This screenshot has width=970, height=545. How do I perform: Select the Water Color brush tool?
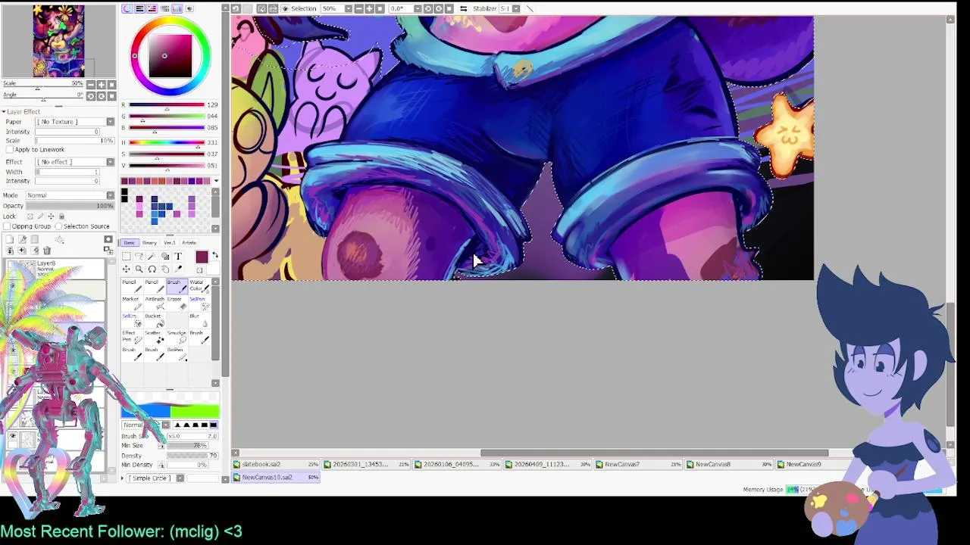(199, 287)
